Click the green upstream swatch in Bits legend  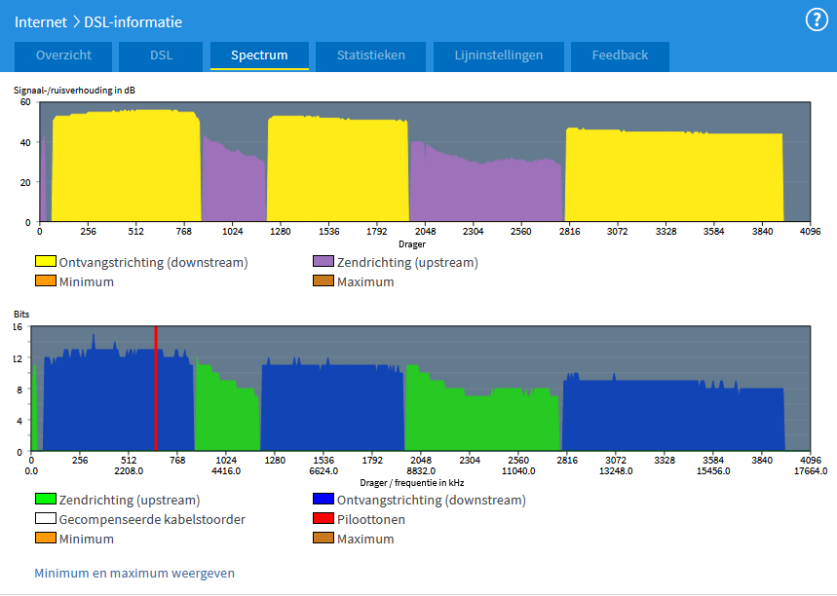coord(46,500)
